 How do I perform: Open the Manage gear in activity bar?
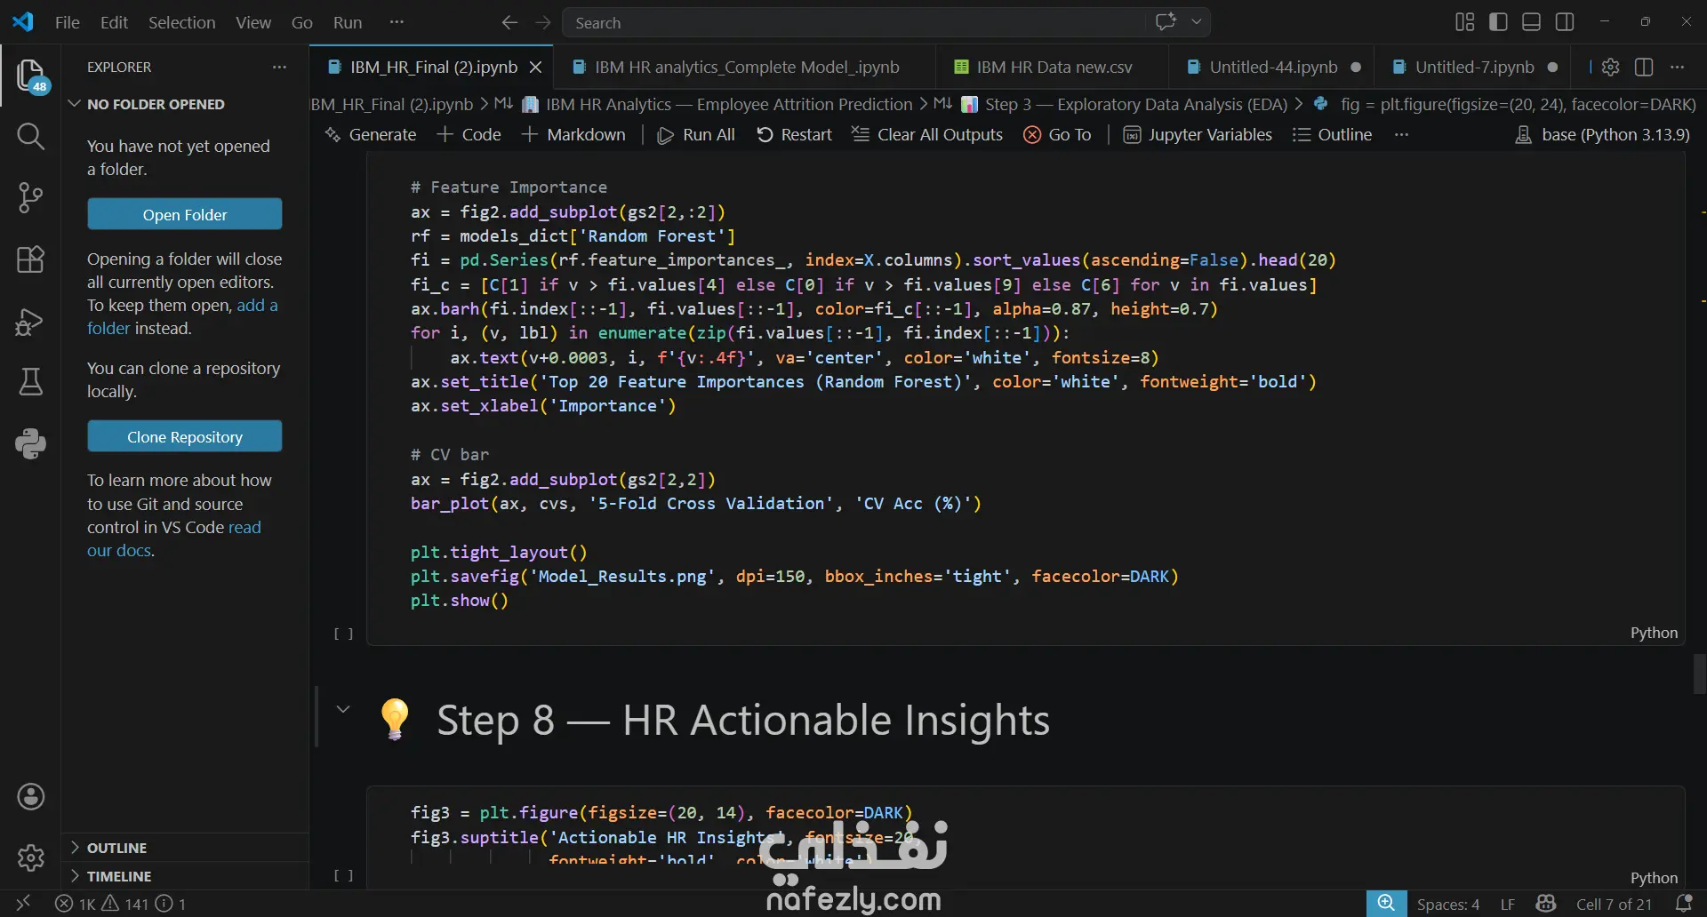click(x=31, y=857)
